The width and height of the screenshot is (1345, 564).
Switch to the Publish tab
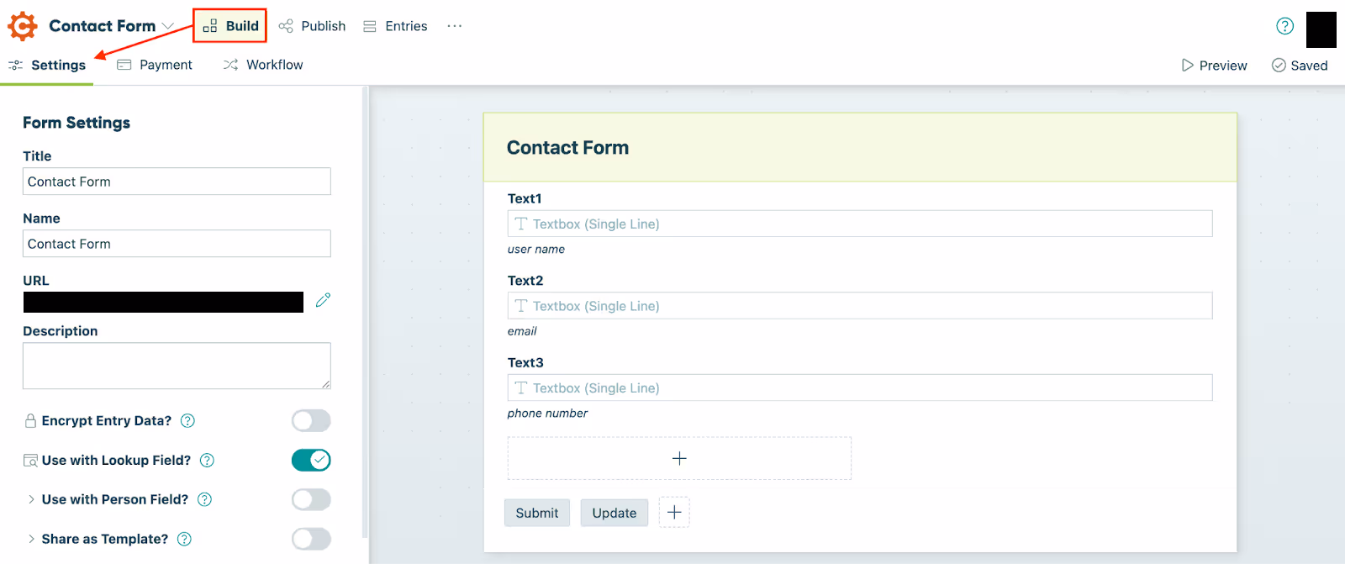313,26
